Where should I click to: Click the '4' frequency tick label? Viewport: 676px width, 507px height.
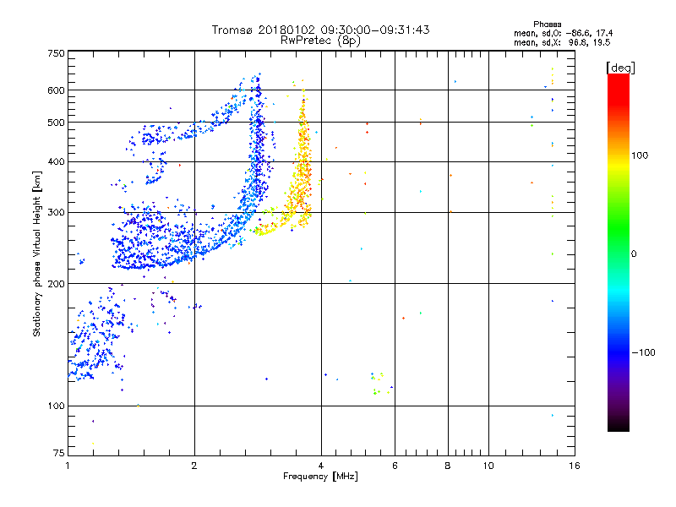click(x=321, y=466)
